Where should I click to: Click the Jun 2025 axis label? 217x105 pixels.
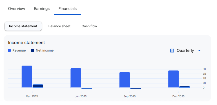pyautogui.click(x=81, y=96)
